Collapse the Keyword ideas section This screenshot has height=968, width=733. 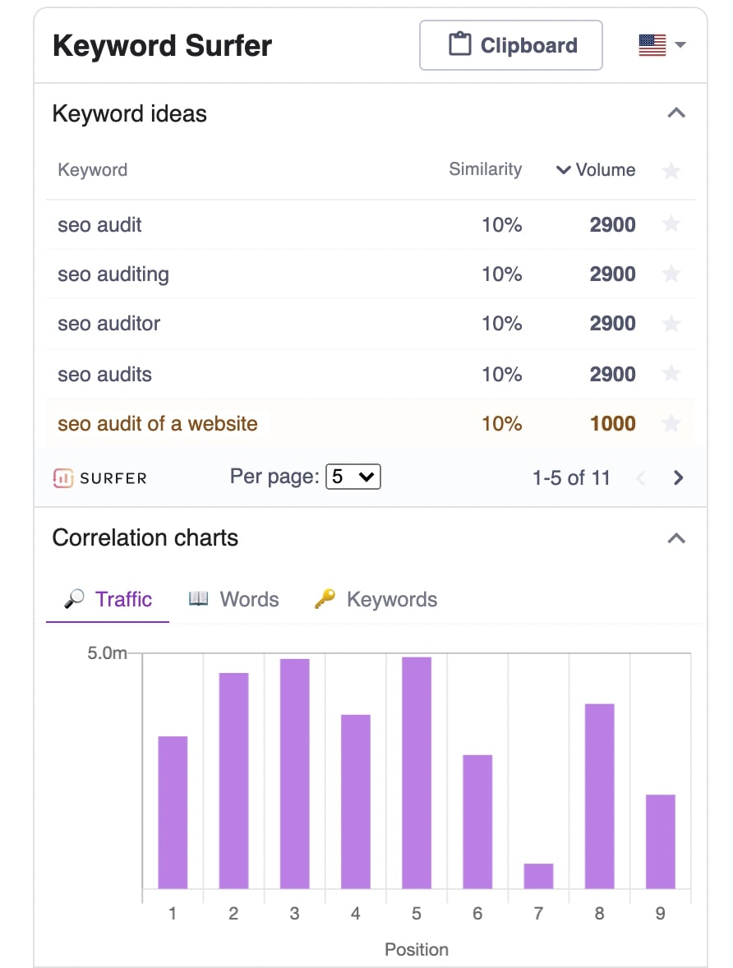pos(676,113)
